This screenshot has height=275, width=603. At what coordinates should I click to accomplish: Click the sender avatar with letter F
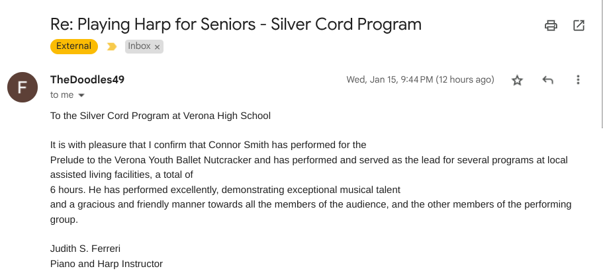coord(22,87)
